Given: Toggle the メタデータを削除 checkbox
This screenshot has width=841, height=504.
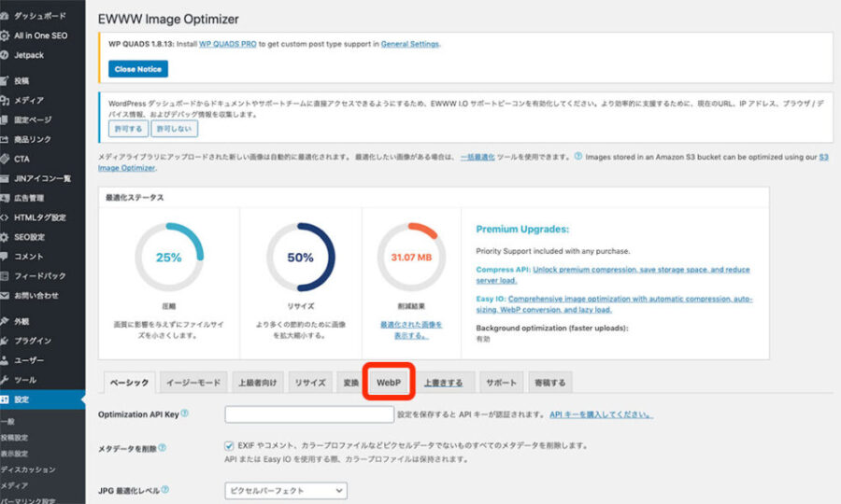Looking at the screenshot, I should click(x=229, y=445).
